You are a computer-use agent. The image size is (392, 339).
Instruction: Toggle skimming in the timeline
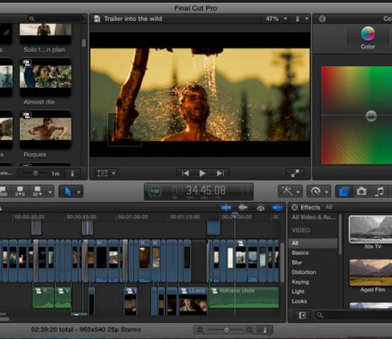[226, 208]
